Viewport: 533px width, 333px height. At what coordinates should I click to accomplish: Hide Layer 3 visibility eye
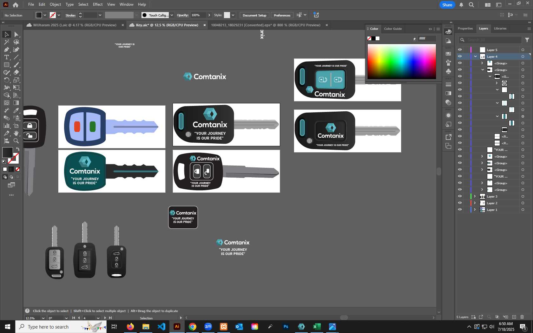pyautogui.click(x=460, y=196)
